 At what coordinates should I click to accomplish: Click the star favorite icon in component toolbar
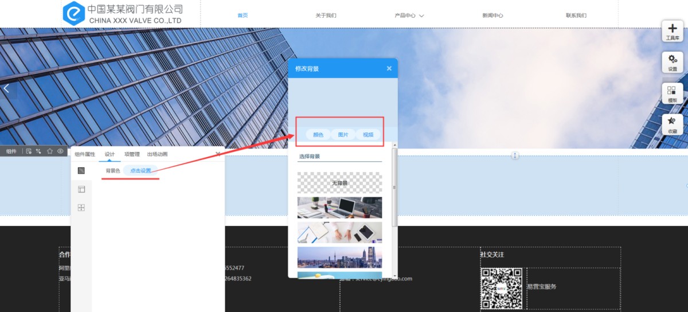(50, 151)
